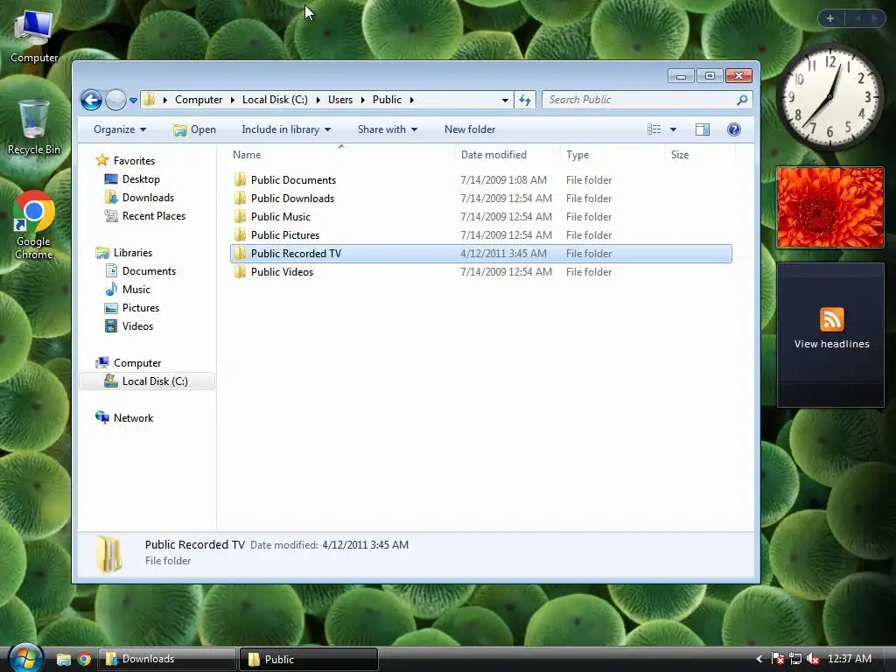Open the Pictures library

click(x=133, y=307)
